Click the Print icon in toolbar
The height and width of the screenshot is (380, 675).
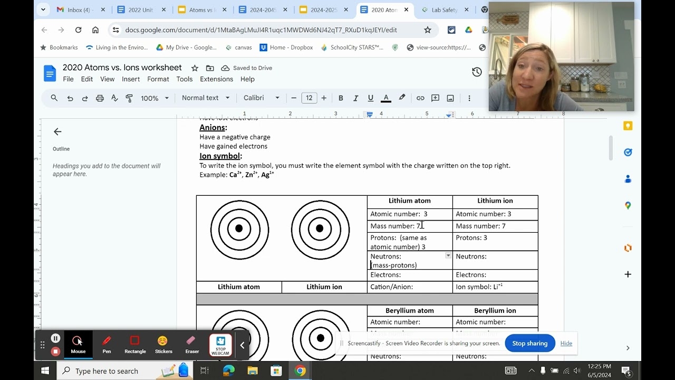pos(100,98)
